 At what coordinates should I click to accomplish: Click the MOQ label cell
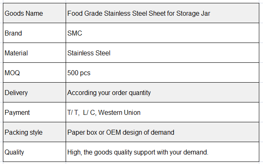[x=34, y=73]
